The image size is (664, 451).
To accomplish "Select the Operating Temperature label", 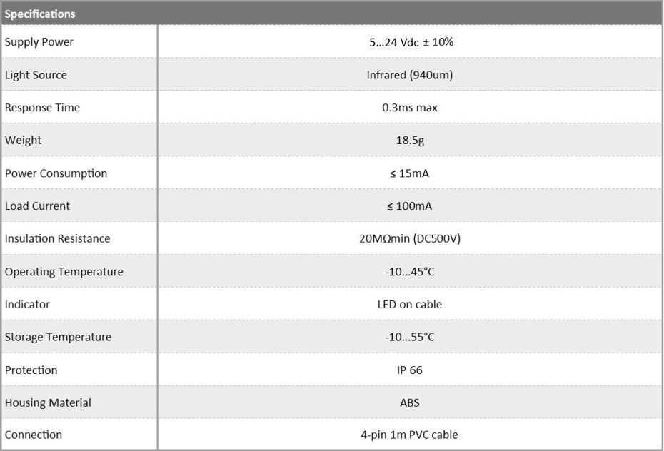I will click(x=64, y=272).
